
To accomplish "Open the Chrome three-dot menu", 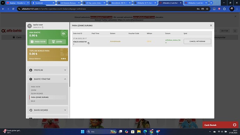I will (x=237, y=9).
